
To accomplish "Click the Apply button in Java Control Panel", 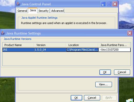I will click(x=109, y=98).
